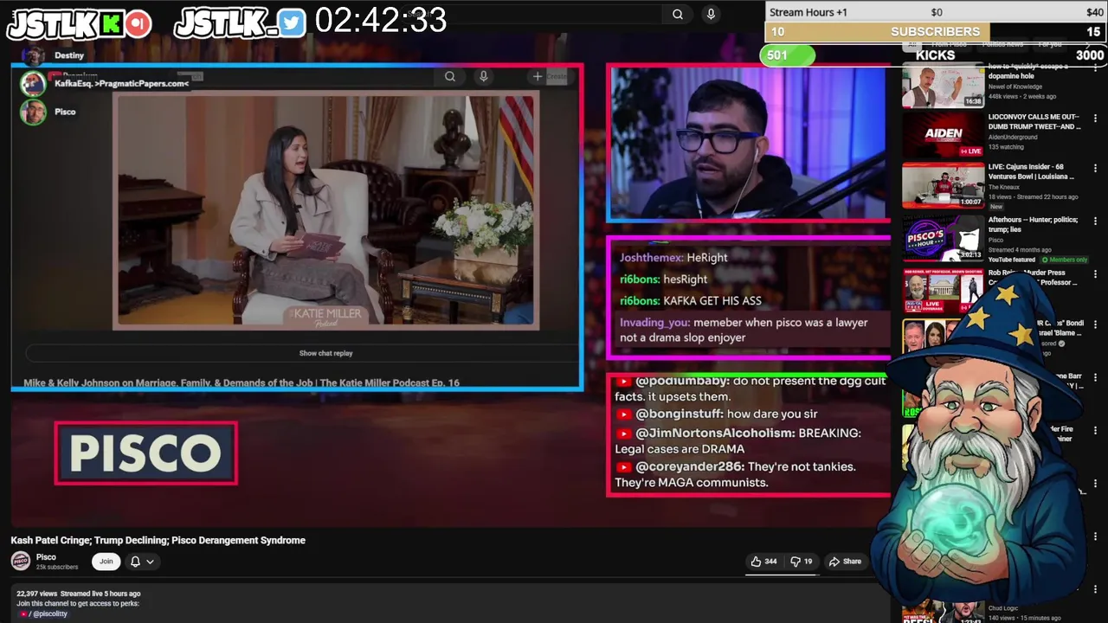Click the Chud Logic channel name at bottom
The width and height of the screenshot is (1108, 623).
(1005, 608)
